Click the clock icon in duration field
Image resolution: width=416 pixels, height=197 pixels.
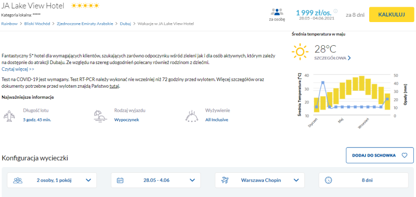pyautogui.click(x=329, y=180)
